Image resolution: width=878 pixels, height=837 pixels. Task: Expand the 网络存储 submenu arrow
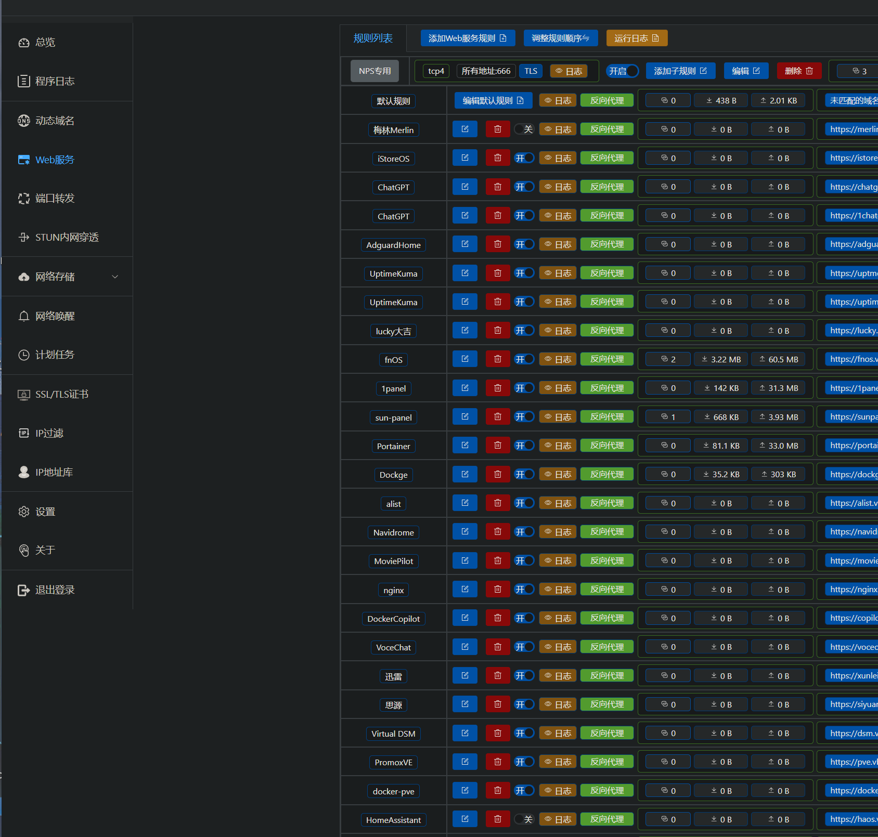coord(115,277)
